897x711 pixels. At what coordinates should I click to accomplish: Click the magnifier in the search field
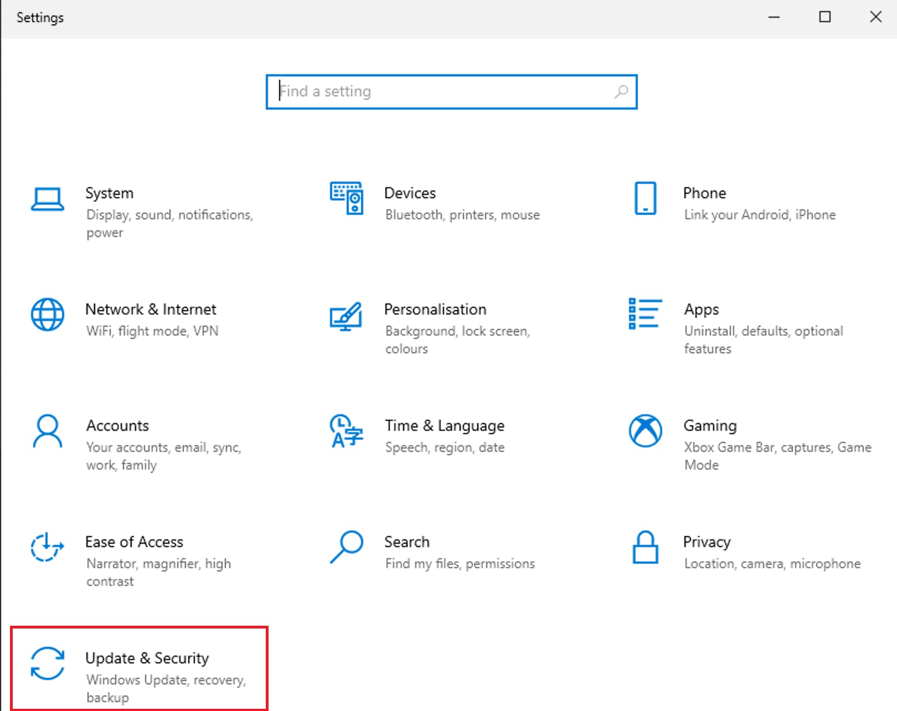(621, 91)
